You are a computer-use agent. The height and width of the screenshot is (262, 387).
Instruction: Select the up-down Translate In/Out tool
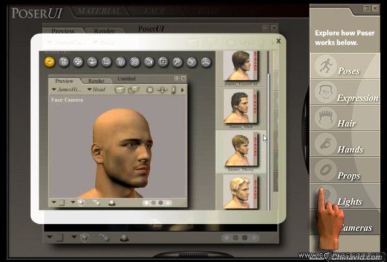[x=92, y=62]
